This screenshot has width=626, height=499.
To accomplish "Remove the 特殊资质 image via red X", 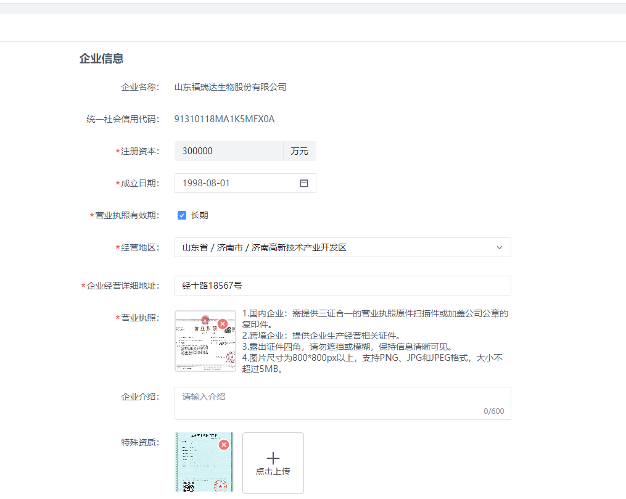I will click(224, 445).
